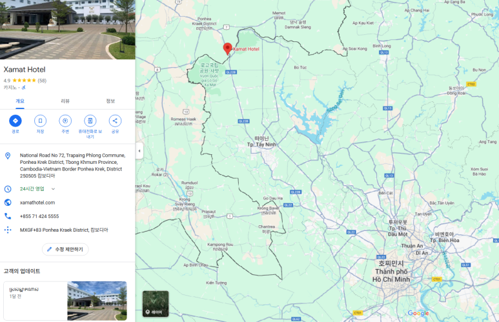499x322 pixels.
Task: Click the Directions (경로) icon button
Action: pos(15,121)
